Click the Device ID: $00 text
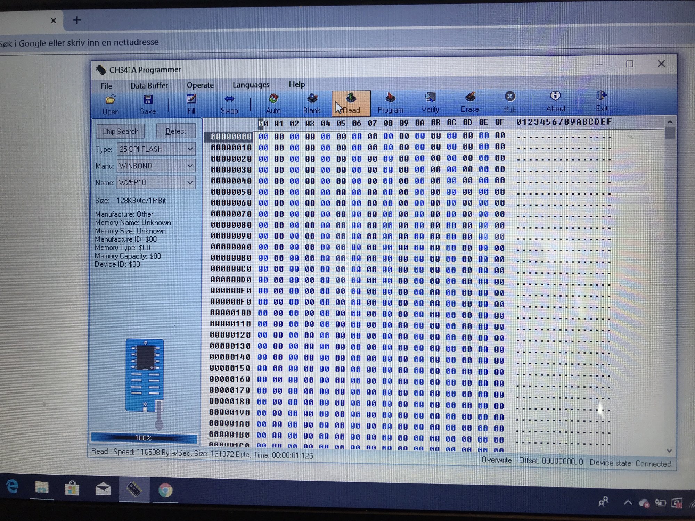 117,264
